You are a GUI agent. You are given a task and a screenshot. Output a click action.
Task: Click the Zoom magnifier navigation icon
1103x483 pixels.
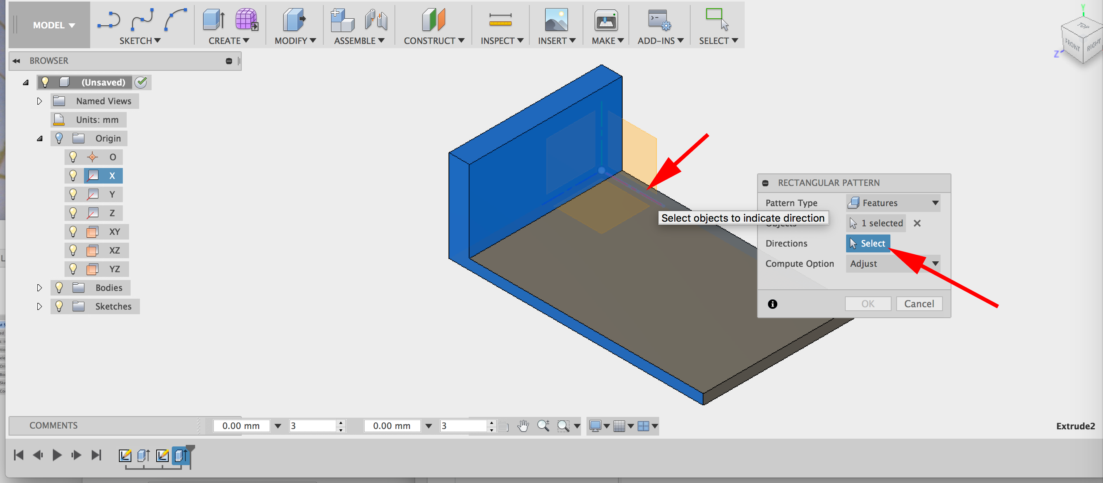543,425
